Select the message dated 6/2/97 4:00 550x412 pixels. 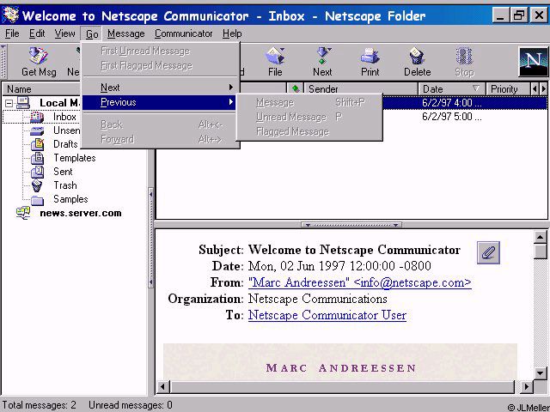pos(452,103)
